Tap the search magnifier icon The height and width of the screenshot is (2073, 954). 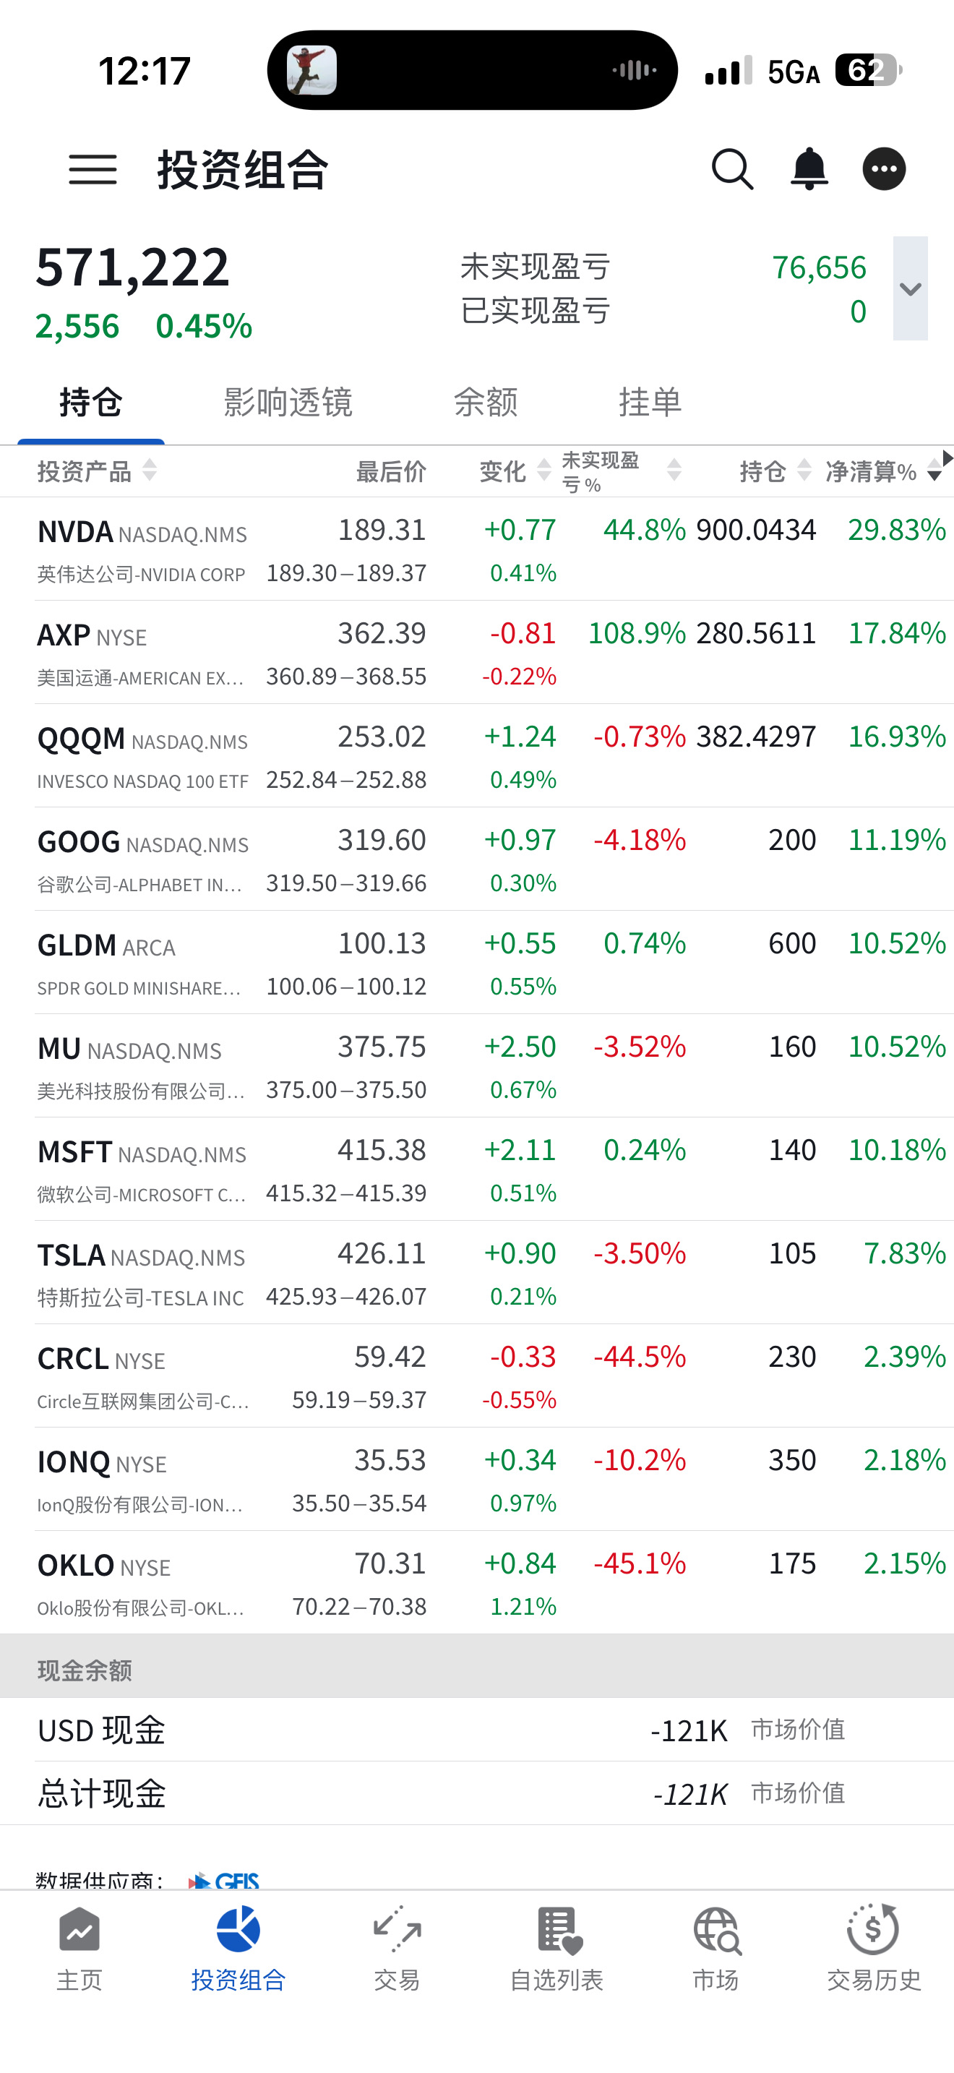point(733,169)
